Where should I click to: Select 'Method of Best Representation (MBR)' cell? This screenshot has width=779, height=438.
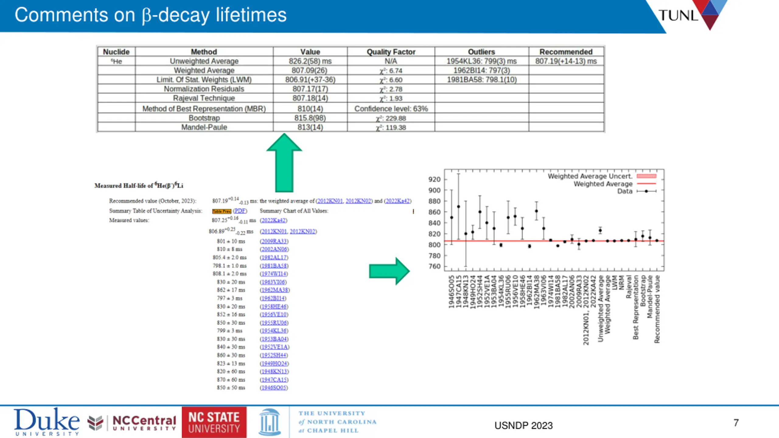(204, 109)
